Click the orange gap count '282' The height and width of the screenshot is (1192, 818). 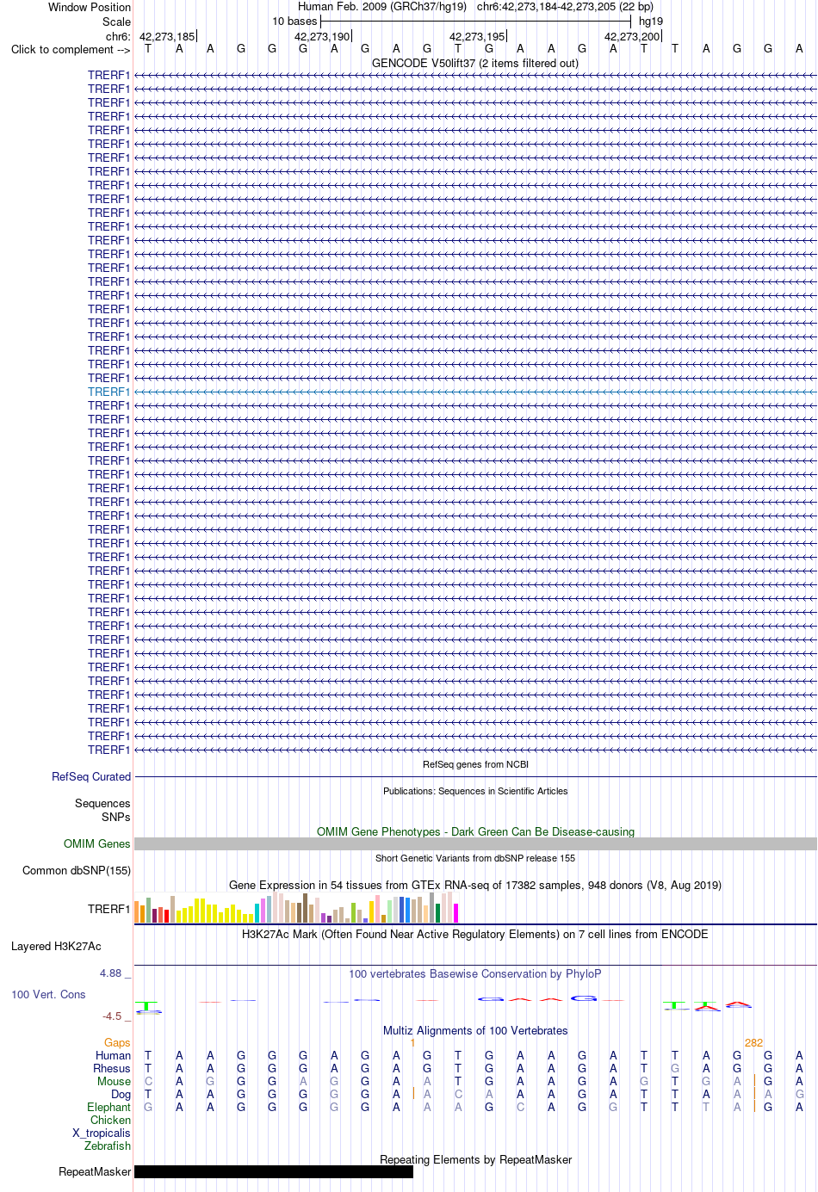pos(753,1042)
